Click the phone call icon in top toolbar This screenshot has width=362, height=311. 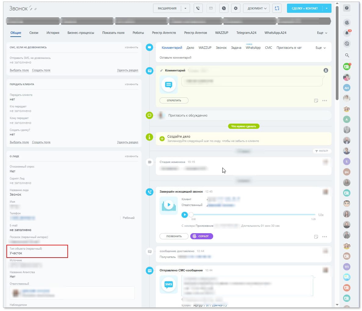[198, 8]
